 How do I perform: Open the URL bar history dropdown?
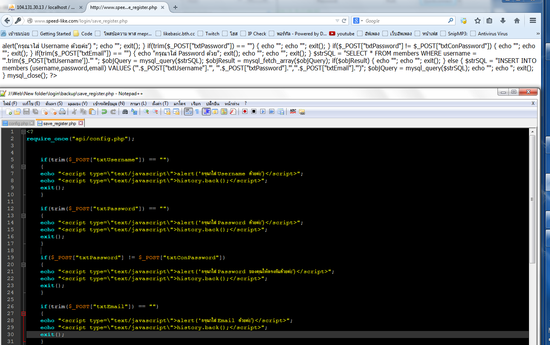tap(337, 21)
